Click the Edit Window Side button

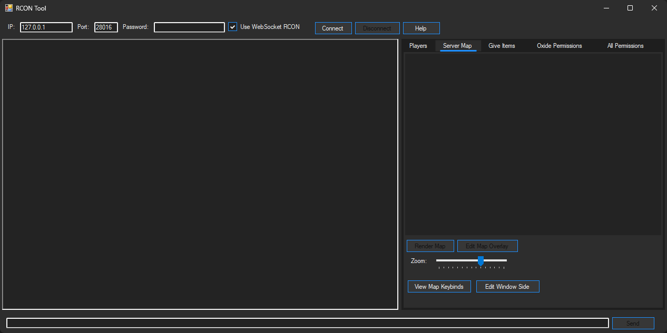pos(507,286)
